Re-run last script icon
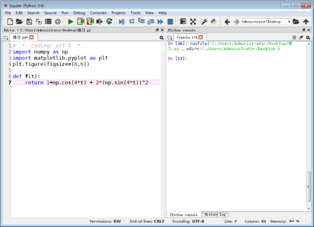This screenshot has width=314, height=227. click(x=109, y=21)
